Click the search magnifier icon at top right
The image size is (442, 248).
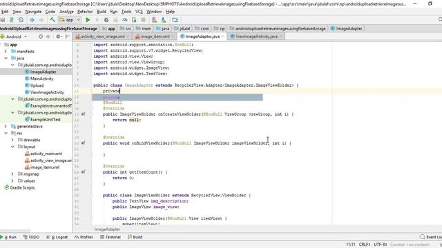tap(440, 19)
